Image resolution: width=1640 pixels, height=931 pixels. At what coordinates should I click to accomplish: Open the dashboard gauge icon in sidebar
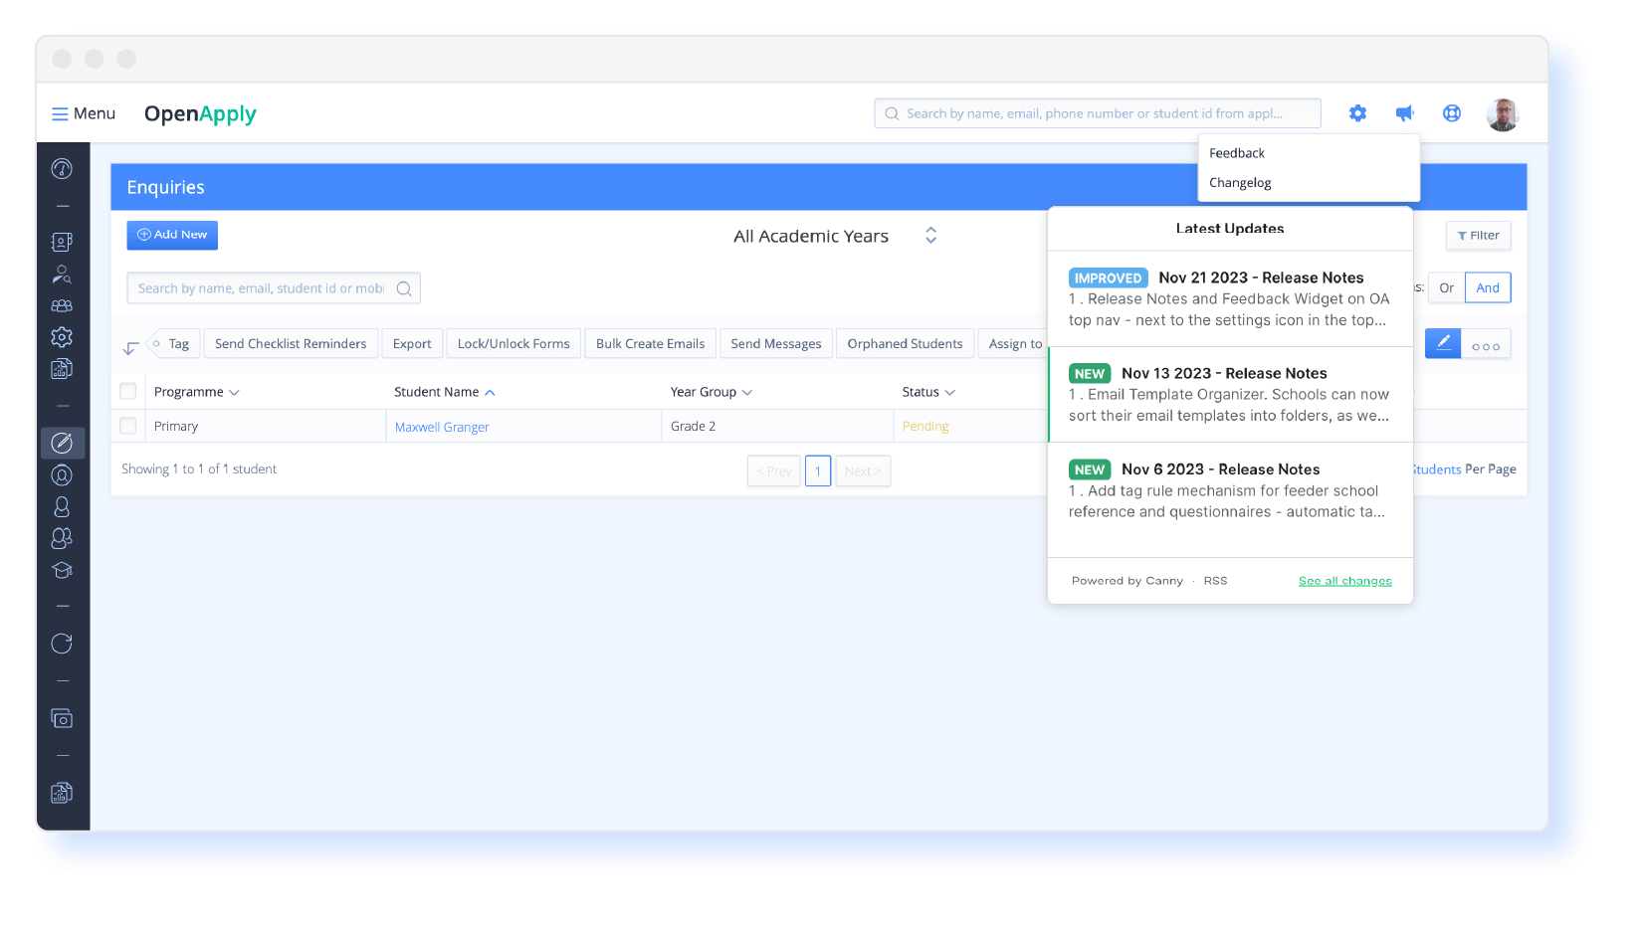(x=62, y=169)
